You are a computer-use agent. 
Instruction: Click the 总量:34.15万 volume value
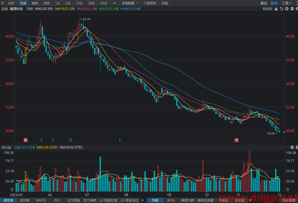tap(24, 147)
